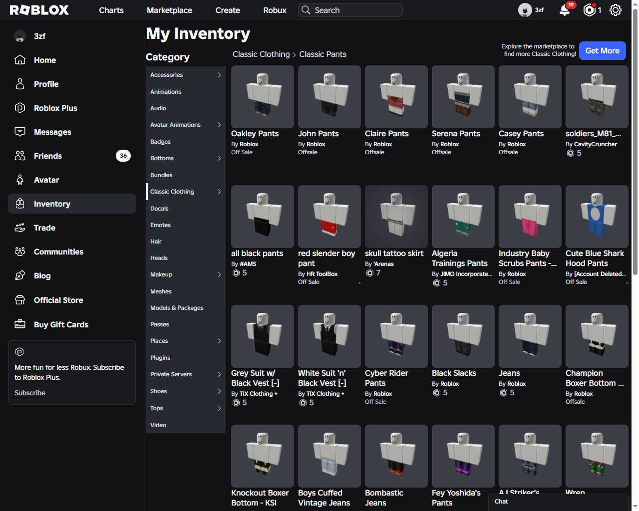Select the Decals category
This screenshot has height=511, width=639.
[x=186, y=209]
